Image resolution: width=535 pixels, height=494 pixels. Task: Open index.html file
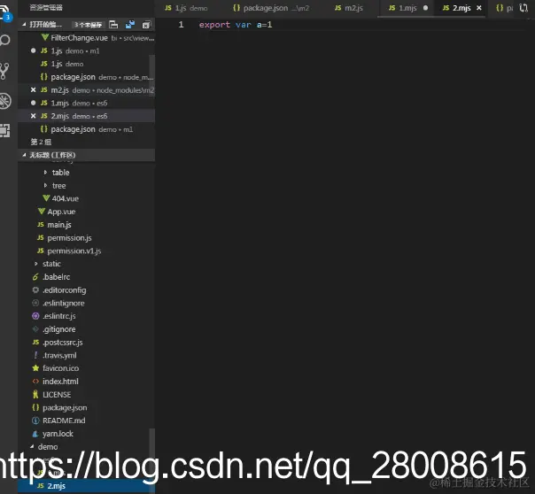[86, 382]
